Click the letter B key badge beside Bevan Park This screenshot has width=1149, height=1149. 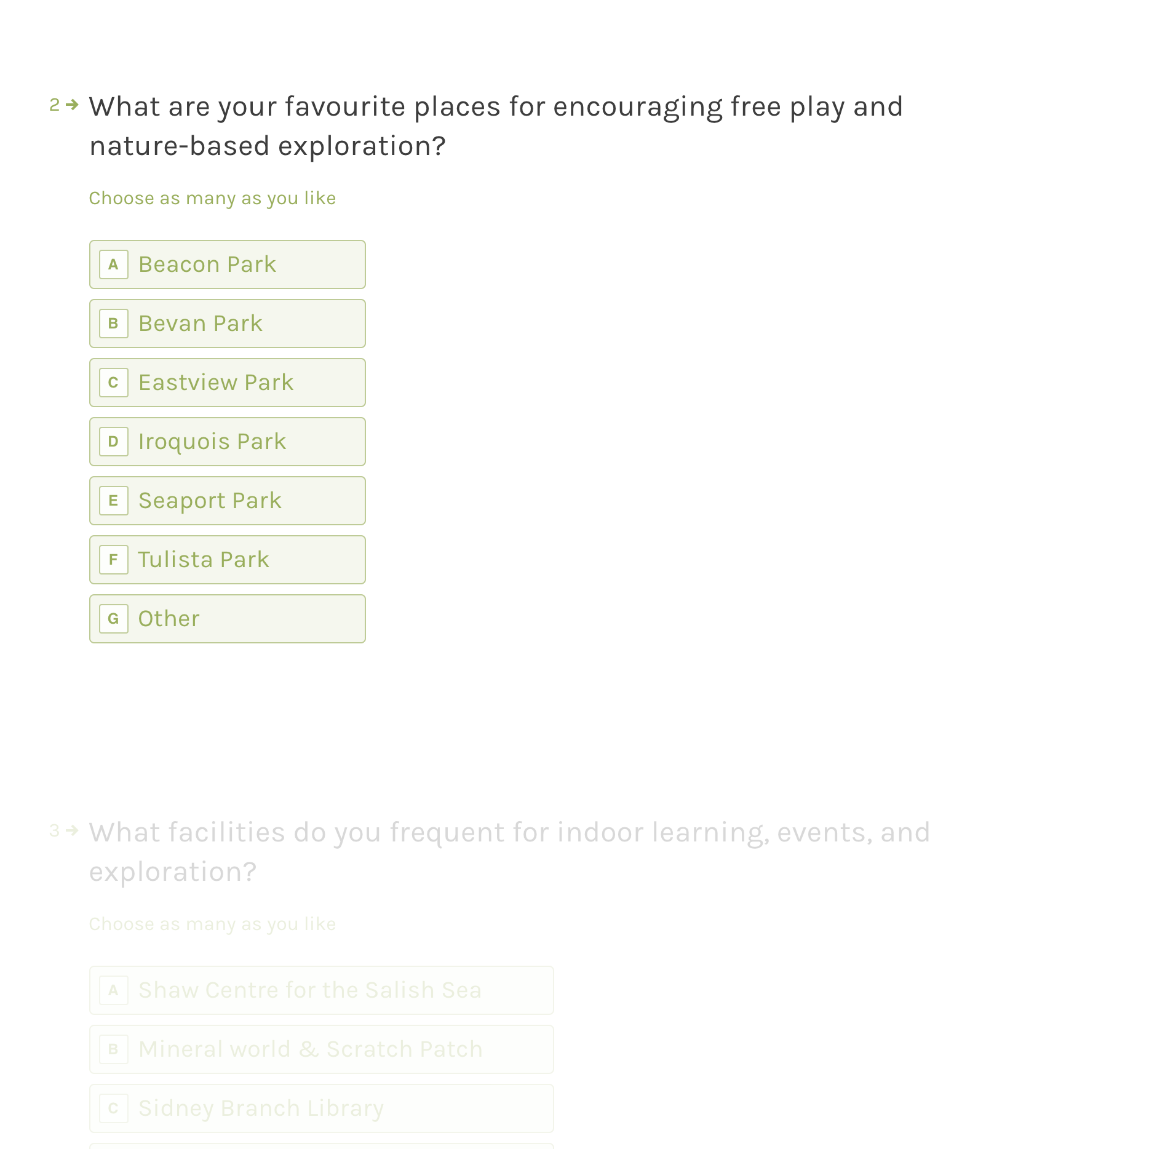114,324
